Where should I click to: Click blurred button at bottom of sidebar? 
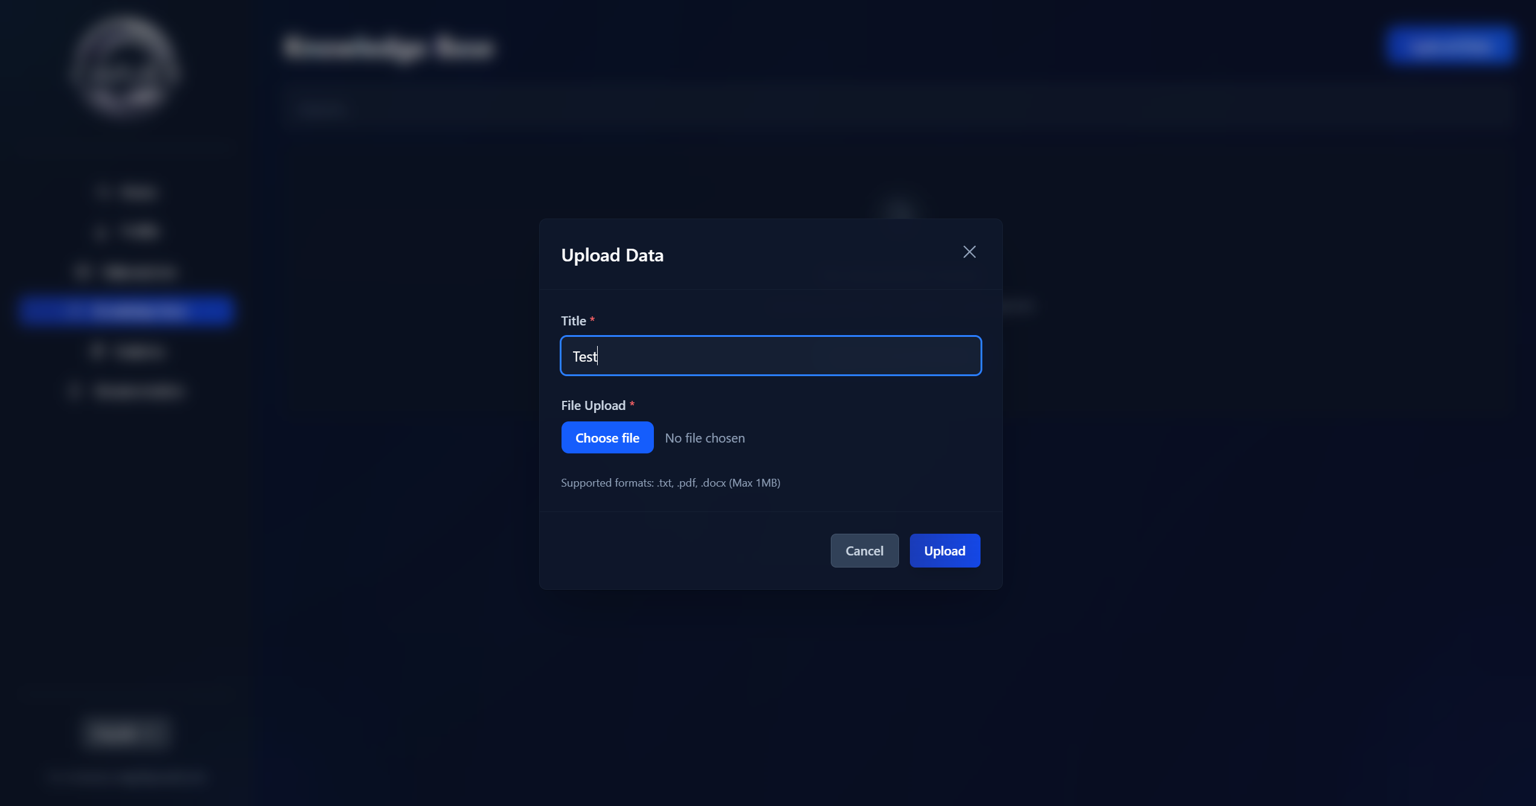click(x=126, y=732)
